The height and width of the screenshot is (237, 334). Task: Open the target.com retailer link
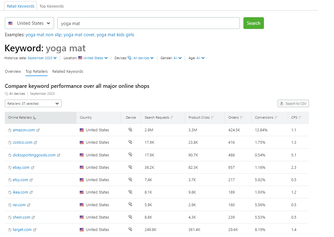tap(22, 229)
